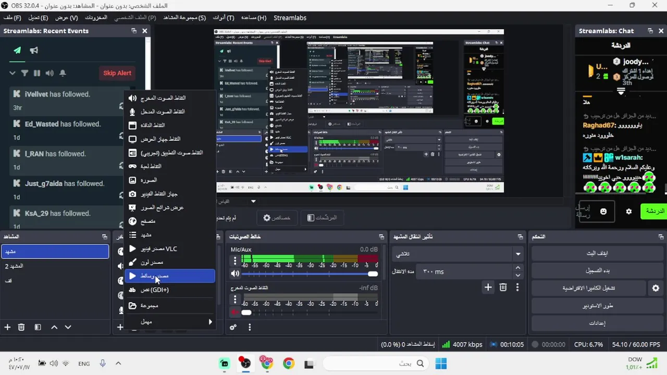
Task: Pause the alert queue
Action: tap(37, 73)
